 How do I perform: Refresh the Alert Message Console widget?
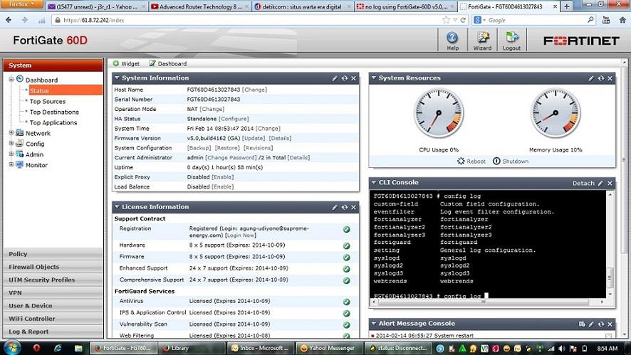pyautogui.click(x=601, y=324)
